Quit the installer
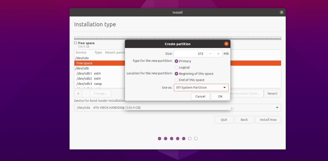The image size is (328, 161). [x=224, y=120]
